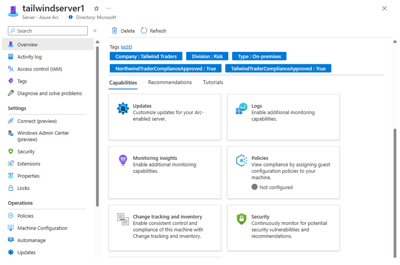Viewport: 400px width, 265px height.
Task: Click the Type : On-premises tag
Action: click(259, 56)
